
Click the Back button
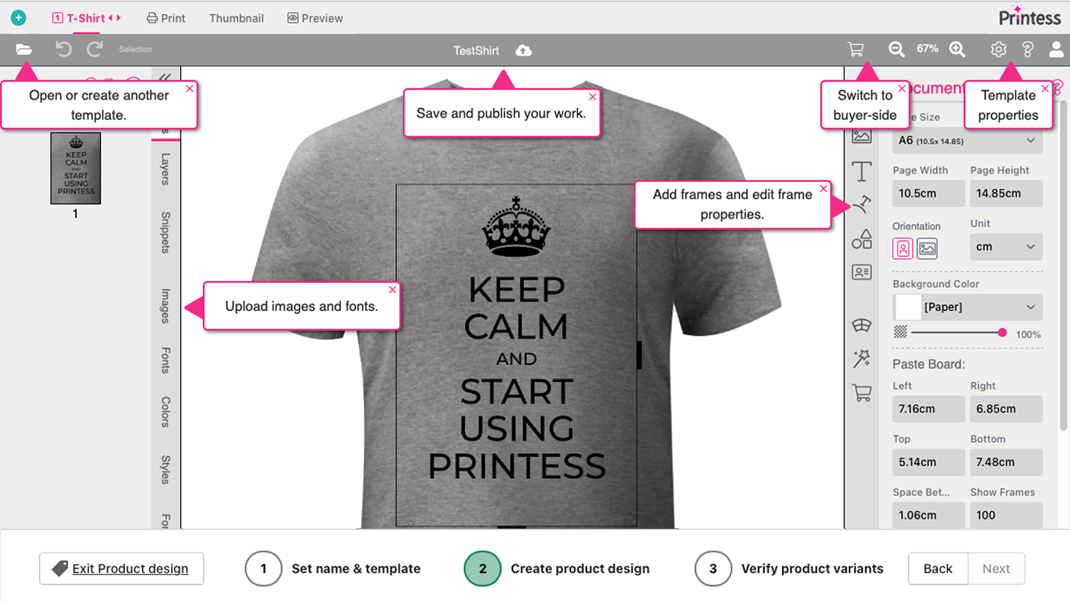point(938,569)
